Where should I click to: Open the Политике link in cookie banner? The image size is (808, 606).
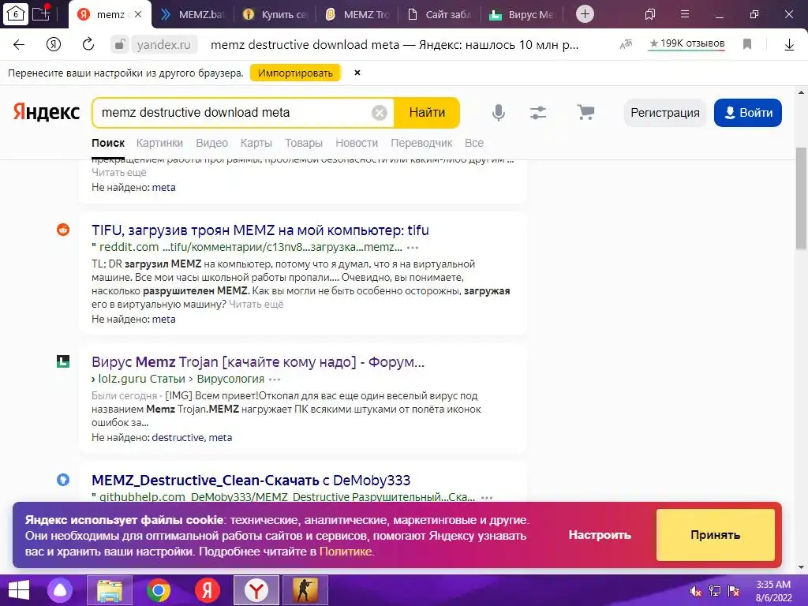[x=346, y=552]
